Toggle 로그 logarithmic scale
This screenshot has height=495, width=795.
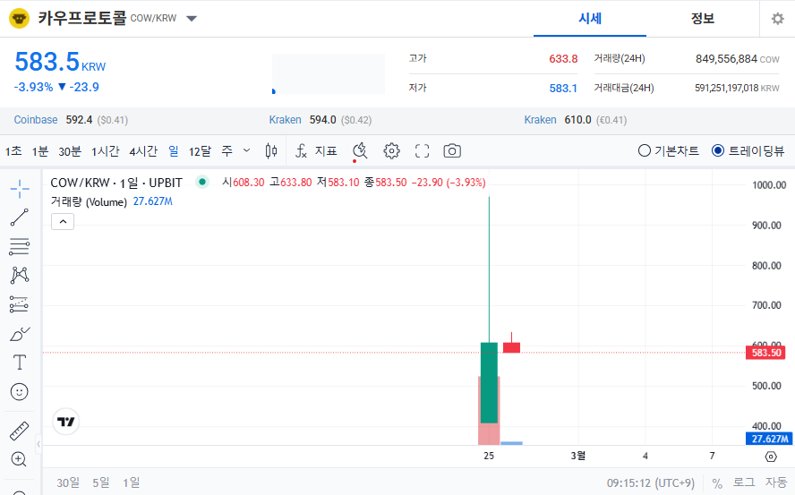click(x=744, y=482)
